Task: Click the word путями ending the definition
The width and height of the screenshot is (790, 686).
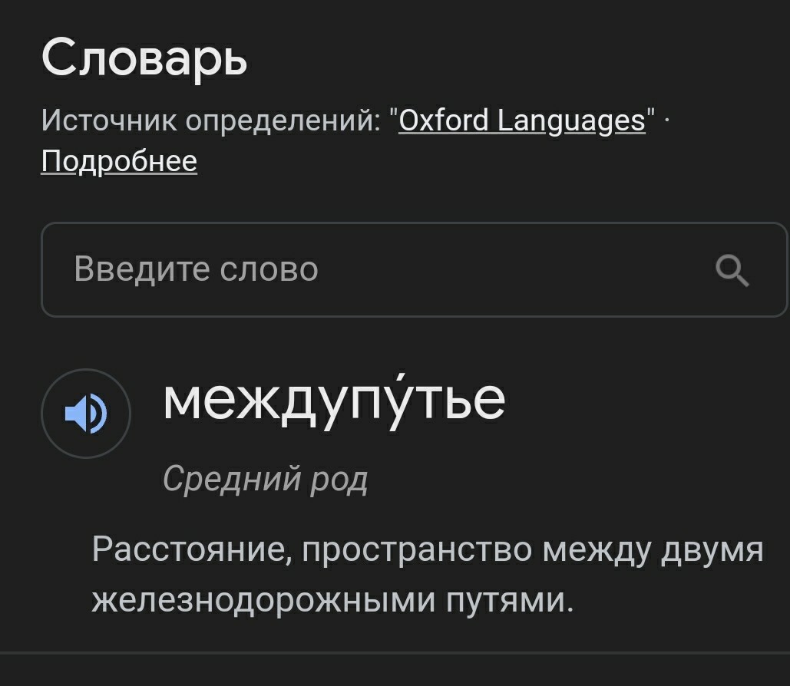Action: 510,602
